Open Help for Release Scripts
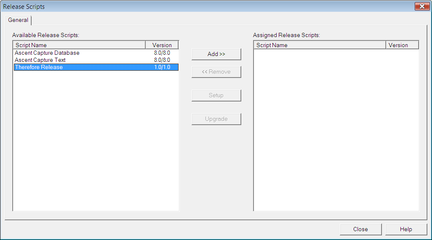This screenshot has width=432, height=240. tap(406, 229)
